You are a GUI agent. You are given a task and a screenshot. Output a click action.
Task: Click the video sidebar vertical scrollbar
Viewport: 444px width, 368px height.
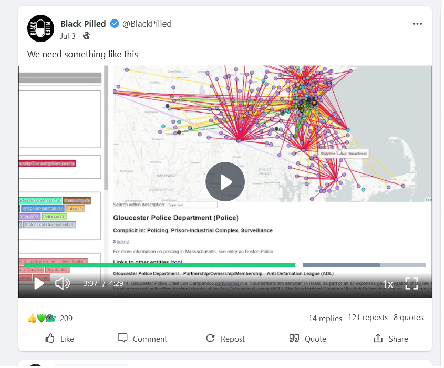click(x=106, y=127)
